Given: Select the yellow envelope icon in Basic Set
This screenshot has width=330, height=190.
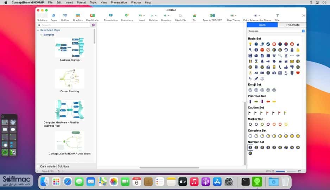Looking at the screenshot, I should pyautogui.click(x=292, y=62).
